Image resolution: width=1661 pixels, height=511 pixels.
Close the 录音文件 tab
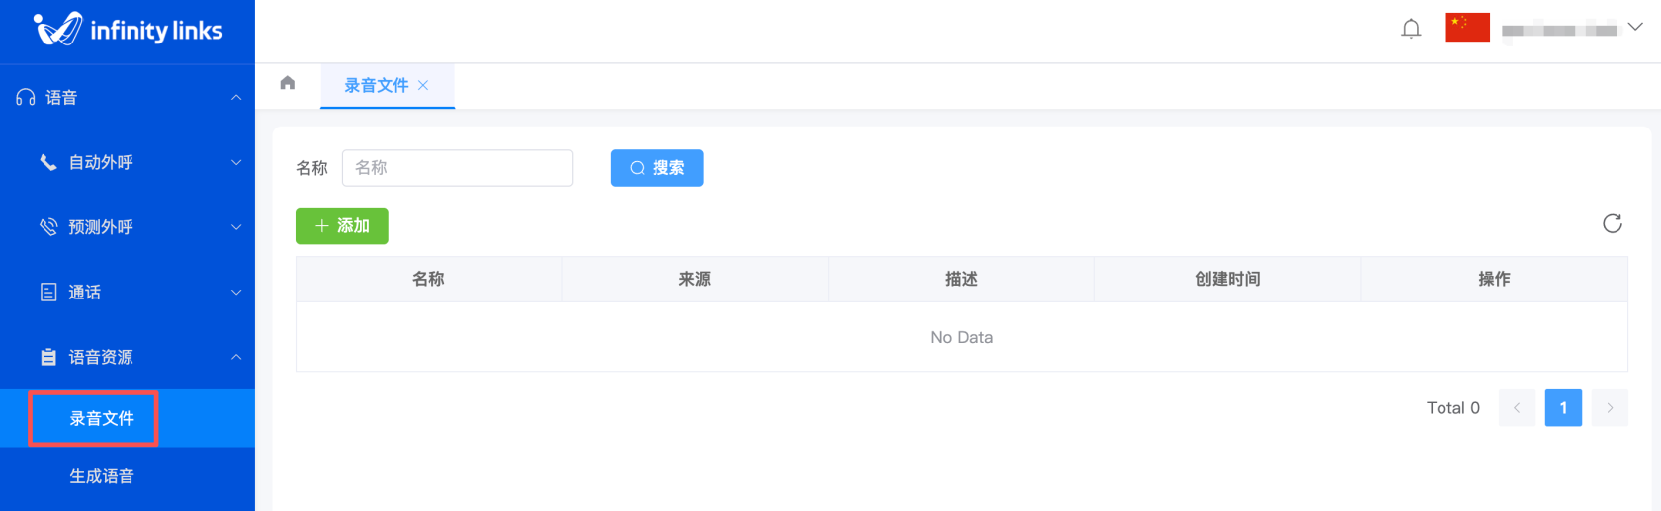(423, 86)
